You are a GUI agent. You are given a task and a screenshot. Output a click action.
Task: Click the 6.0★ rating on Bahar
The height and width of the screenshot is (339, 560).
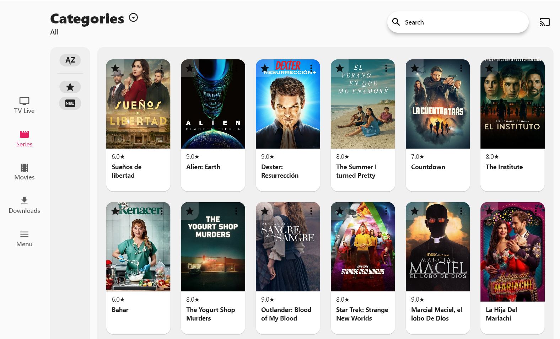coord(118,299)
